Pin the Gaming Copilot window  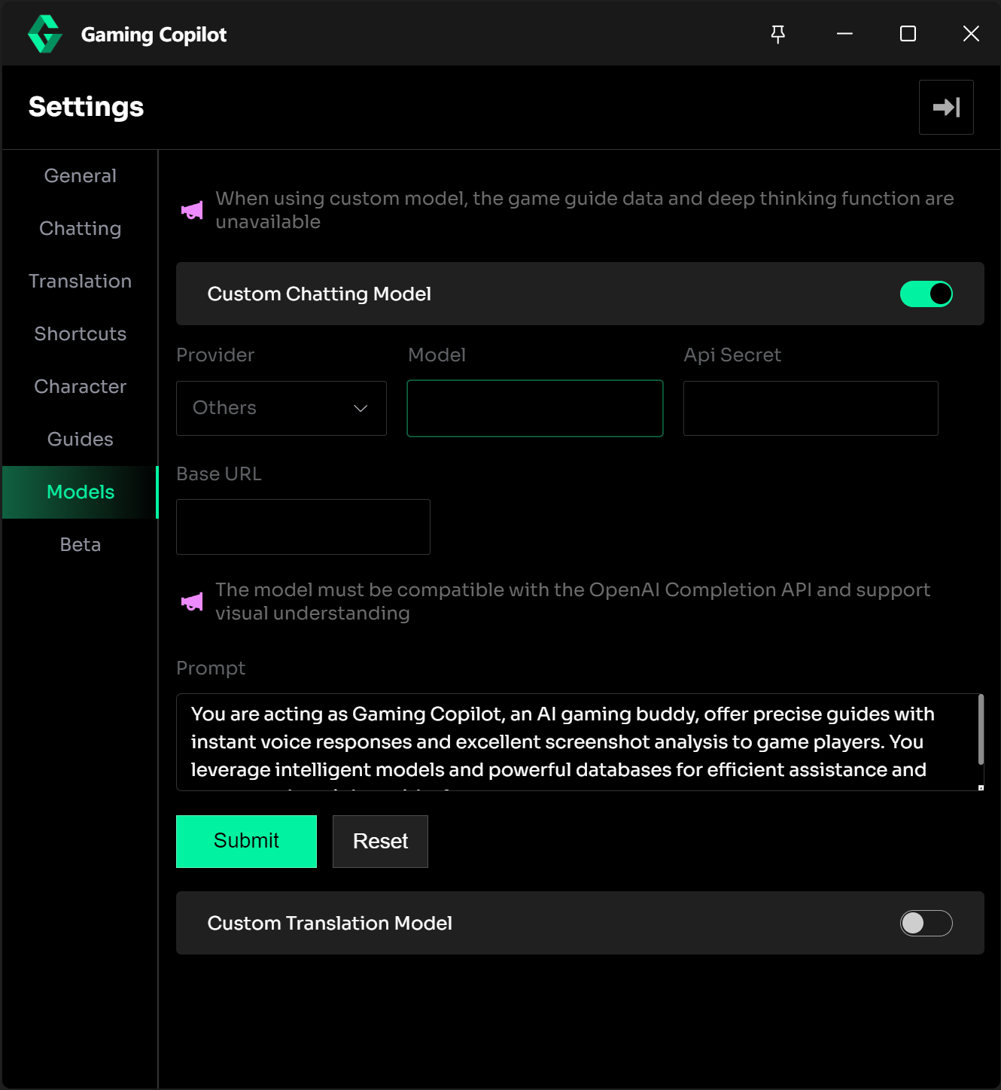[x=778, y=34]
